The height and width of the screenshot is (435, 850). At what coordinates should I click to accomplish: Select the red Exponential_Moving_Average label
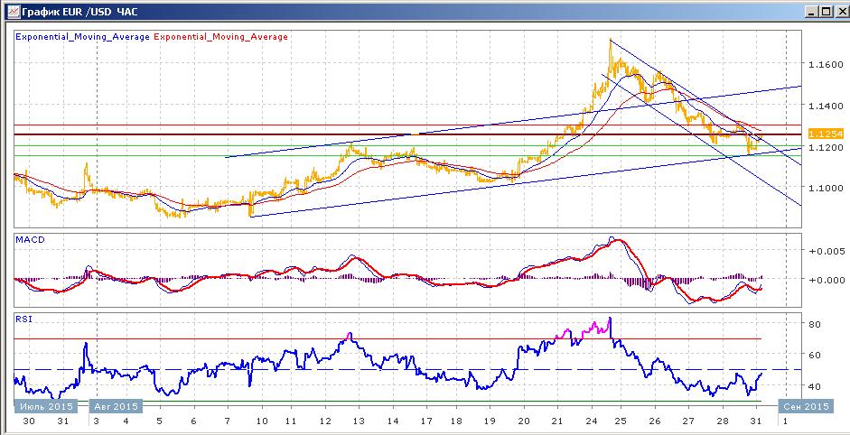pyautogui.click(x=221, y=37)
